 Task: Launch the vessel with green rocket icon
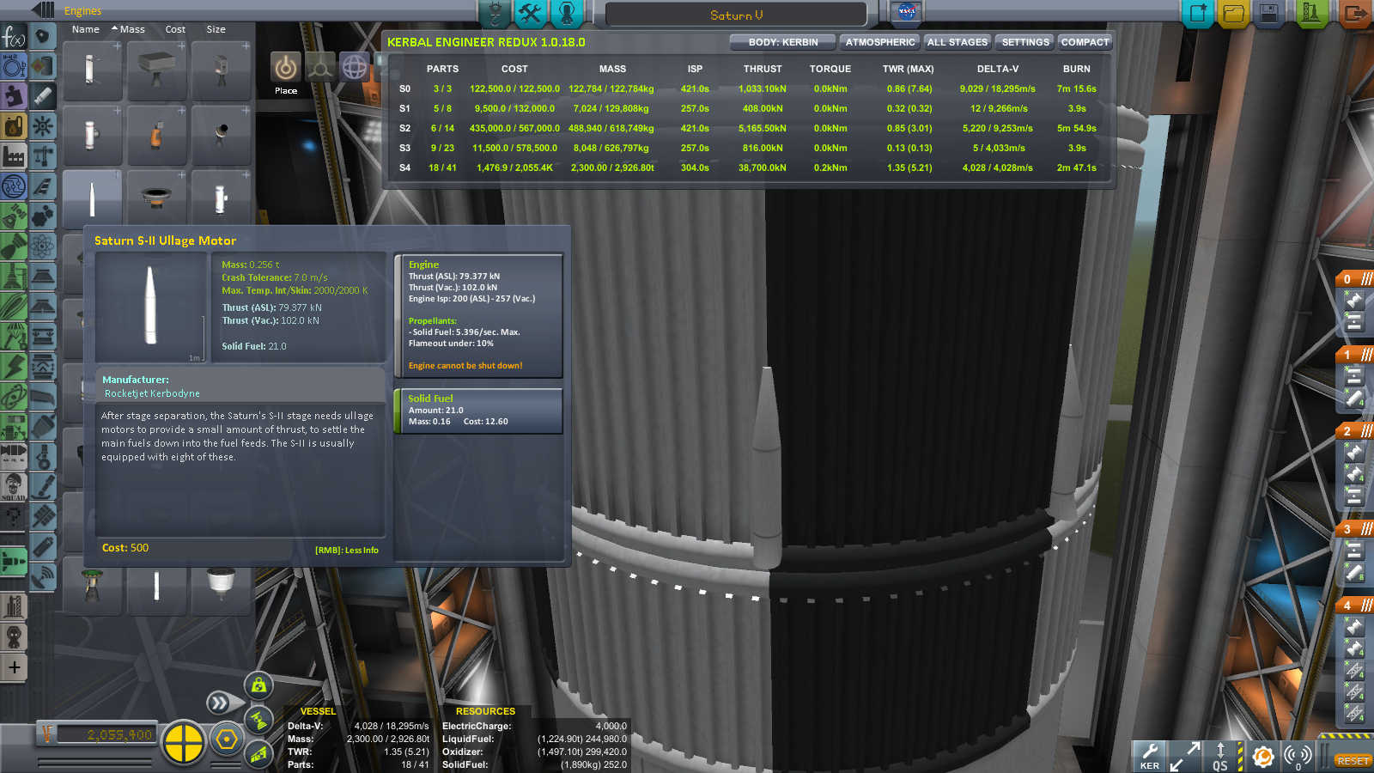[1311, 14]
